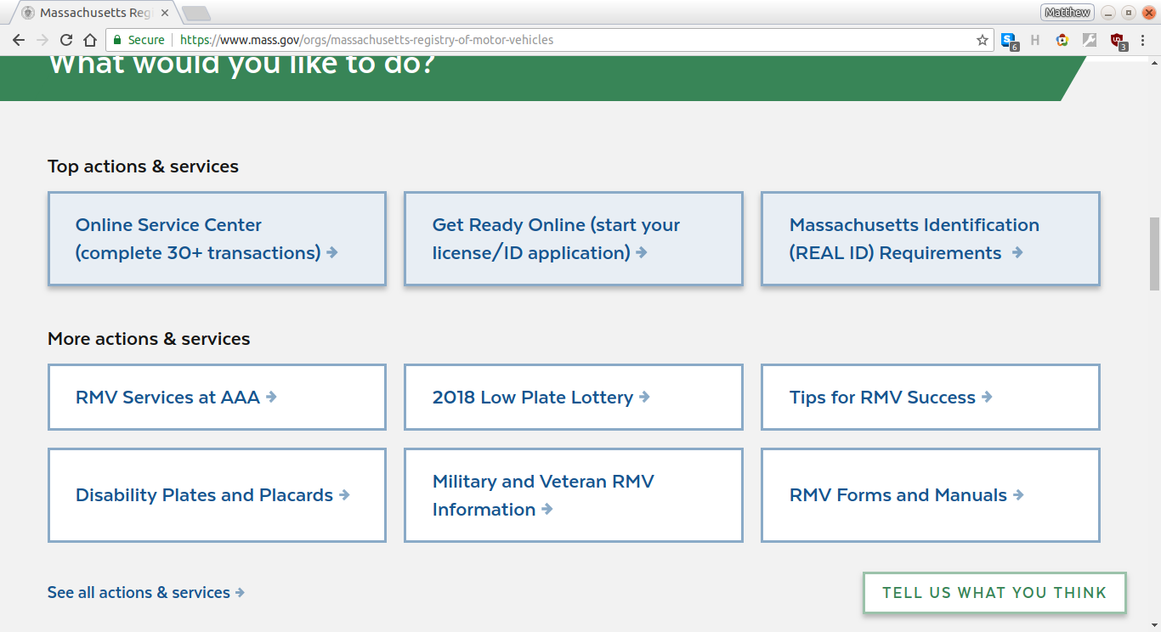This screenshot has height=632, width=1161.
Task: Maximize the browser window
Action: (1129, 13)
